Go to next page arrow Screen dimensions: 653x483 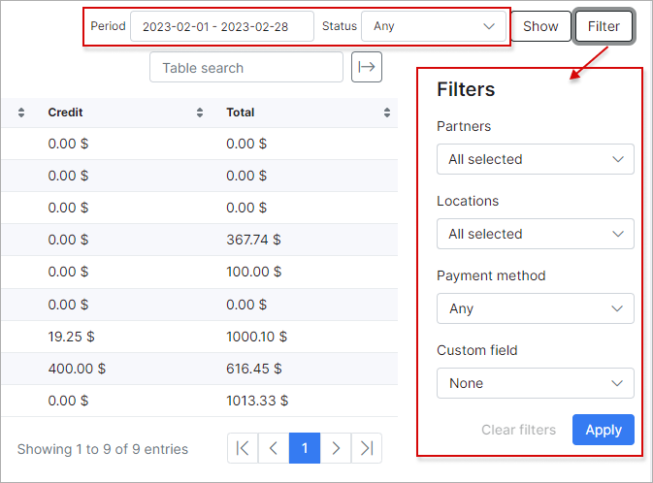pos(336,448)
